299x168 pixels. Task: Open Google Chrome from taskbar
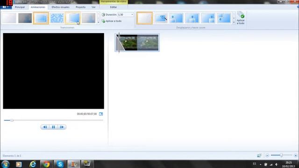click(46, 164)
